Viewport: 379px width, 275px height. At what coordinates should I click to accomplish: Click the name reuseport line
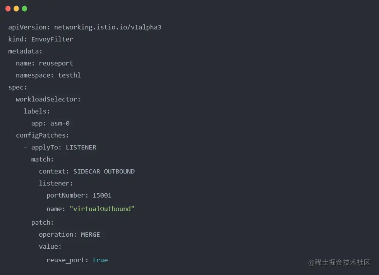[45, 63]
